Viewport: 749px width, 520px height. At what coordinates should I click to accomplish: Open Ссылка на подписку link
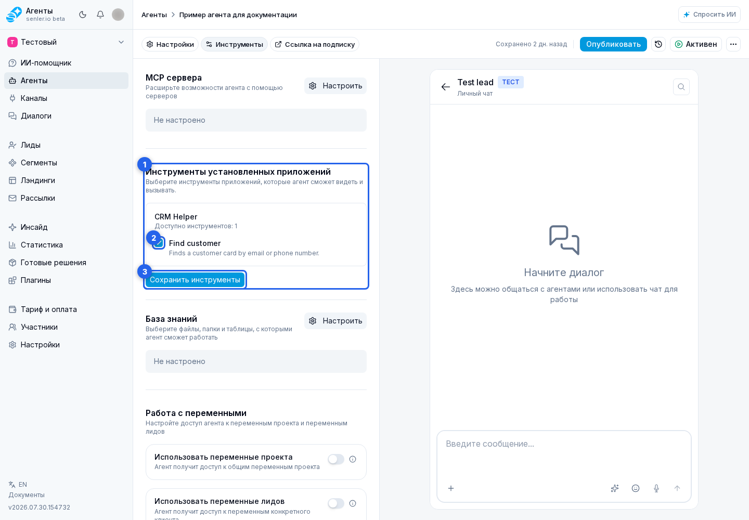click(315, 44)
